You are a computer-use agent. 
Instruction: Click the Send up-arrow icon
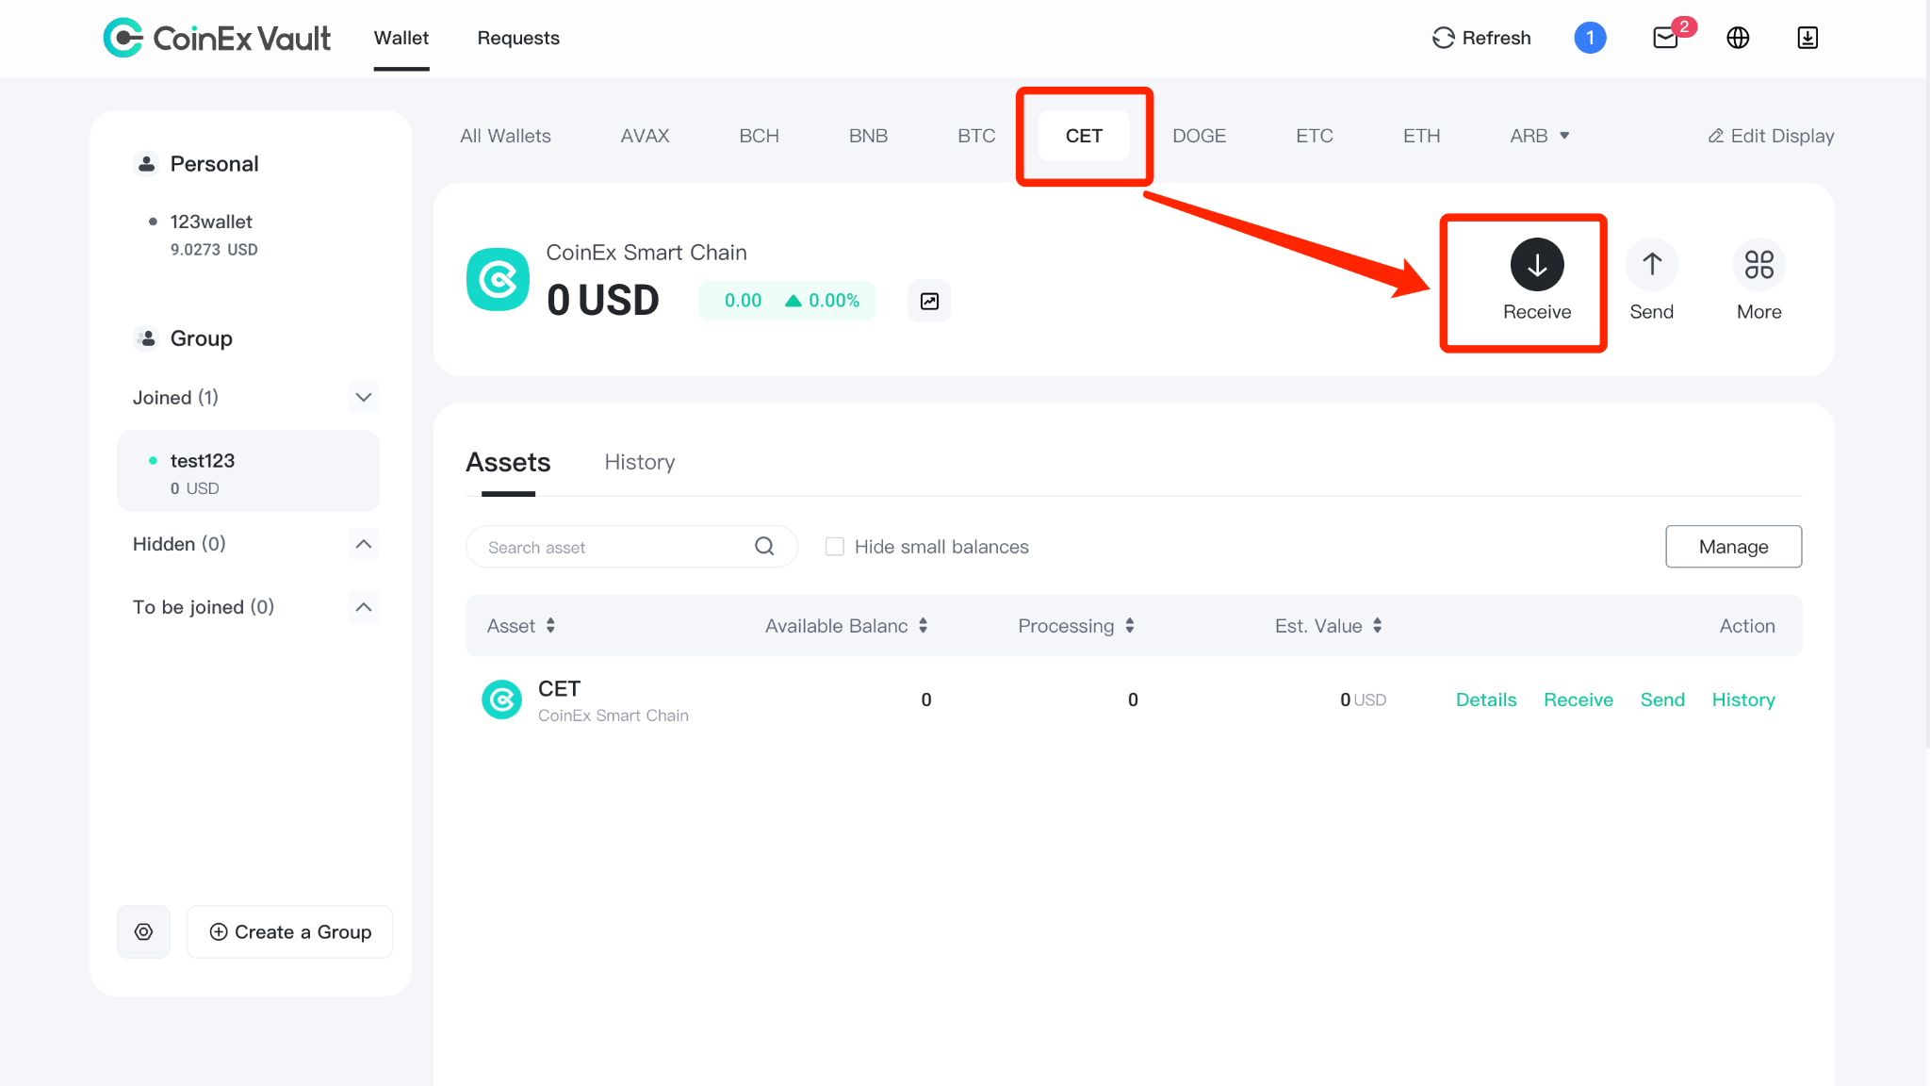[x=1652, y=265]
